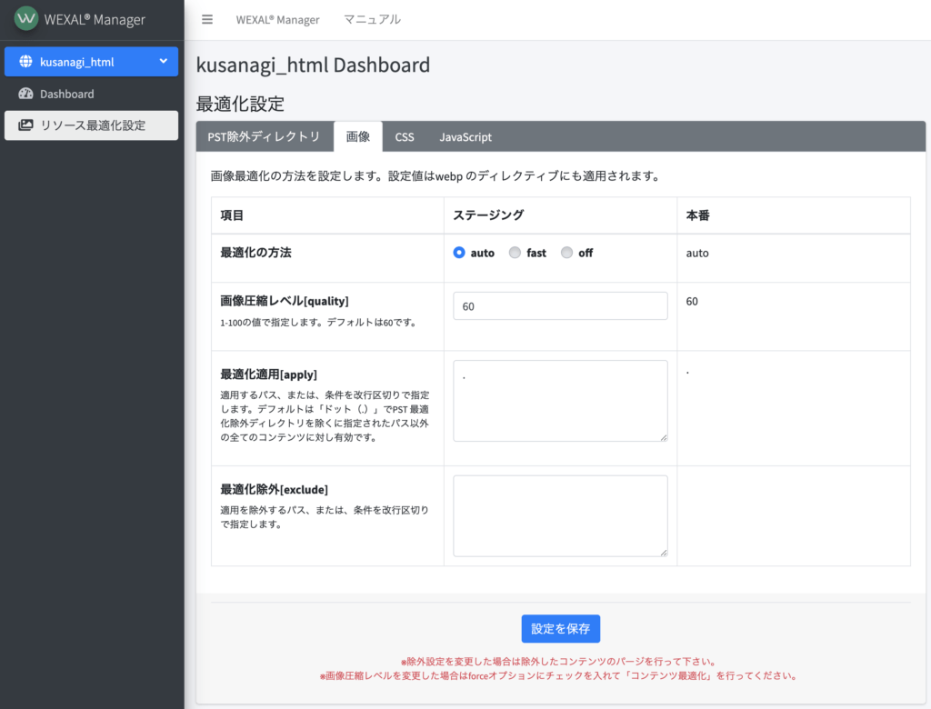This screenshot has width=931, height=709.
Task: Click the 画像圧縮レベル[quality] label
Action: [285, 301]
